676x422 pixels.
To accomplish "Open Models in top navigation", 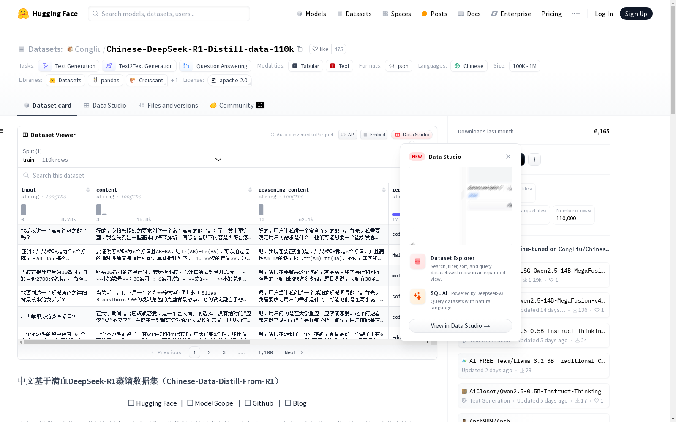I will click(x=311, y=14).
